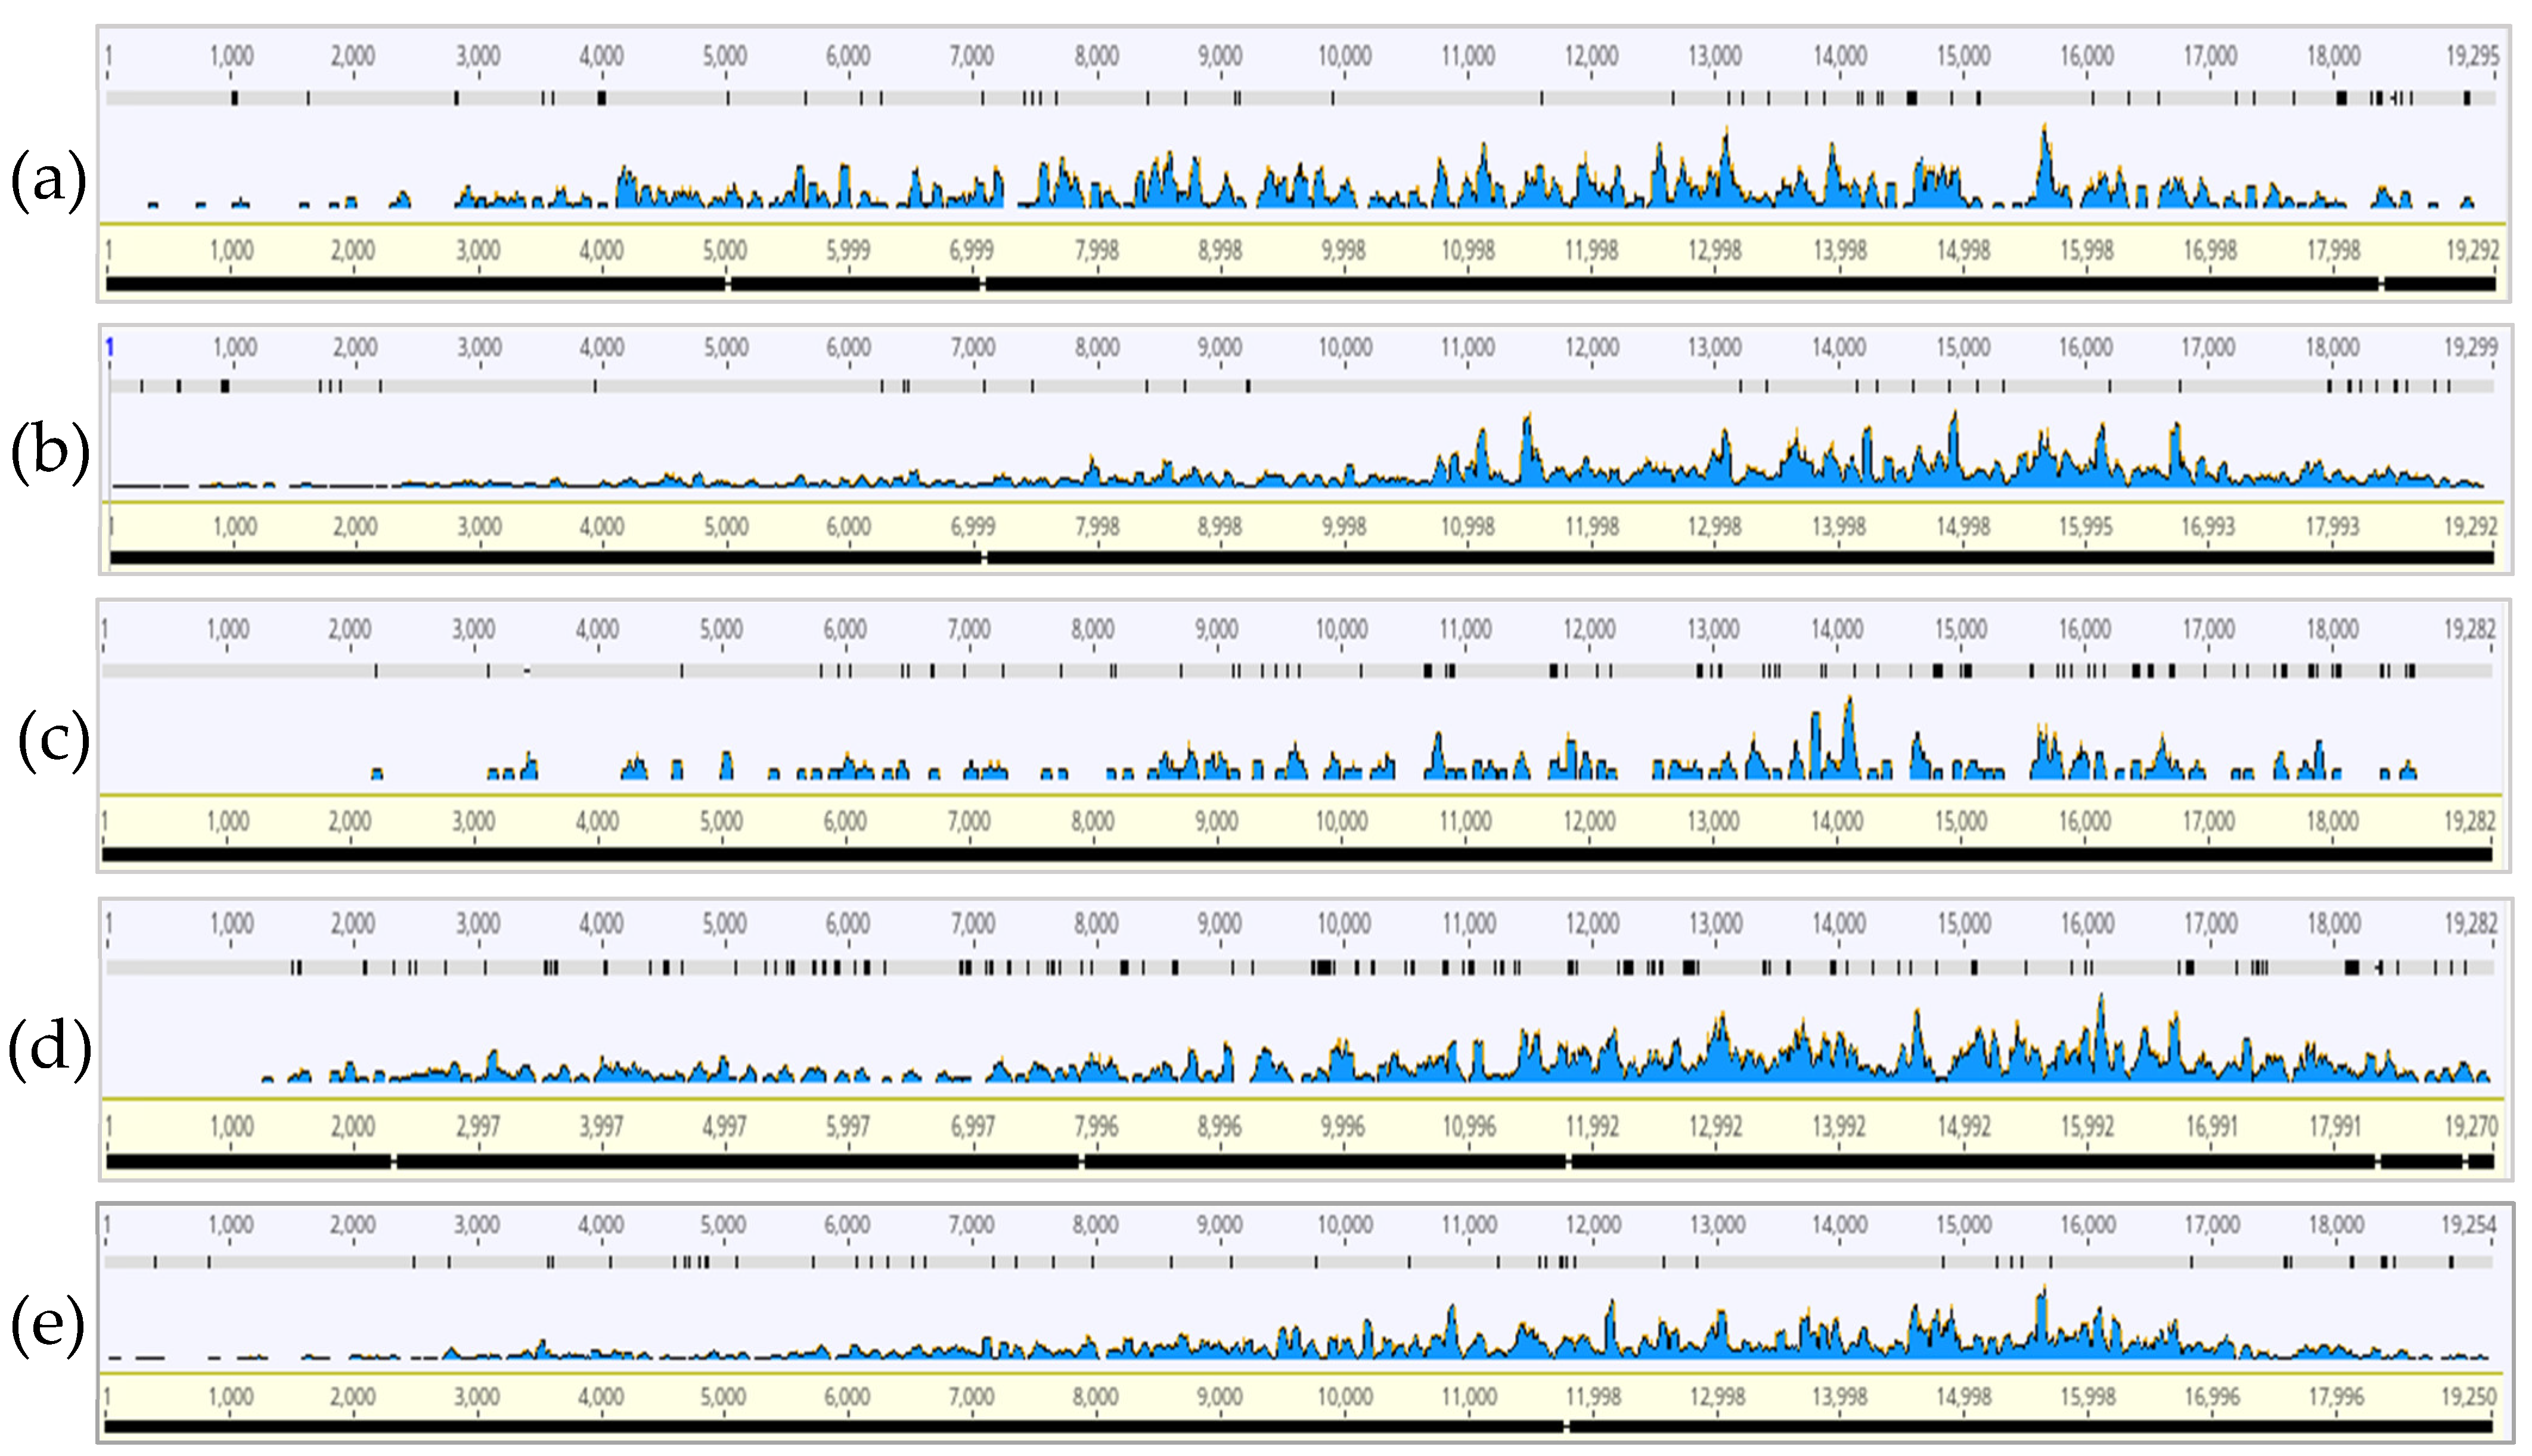Click the blue '1' marker in panel (b)
Viewport: 2532px width, 1456px height.
tap(110, 347)
